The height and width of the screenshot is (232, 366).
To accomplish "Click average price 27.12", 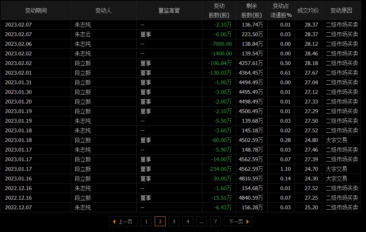I will pyautogui.click(x=311, y=92).
